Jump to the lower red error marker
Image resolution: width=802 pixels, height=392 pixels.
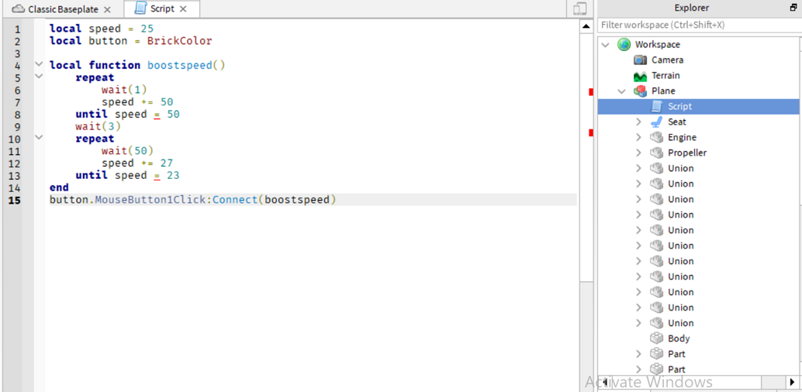pos(591,133)
